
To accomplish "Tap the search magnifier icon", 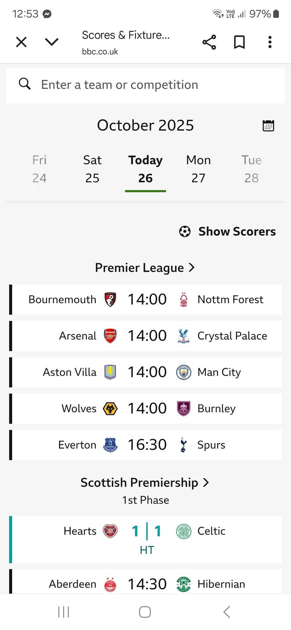I will [x=25, y=84].
